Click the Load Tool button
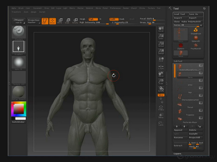 pyautogui.click(x=180, y=14)
